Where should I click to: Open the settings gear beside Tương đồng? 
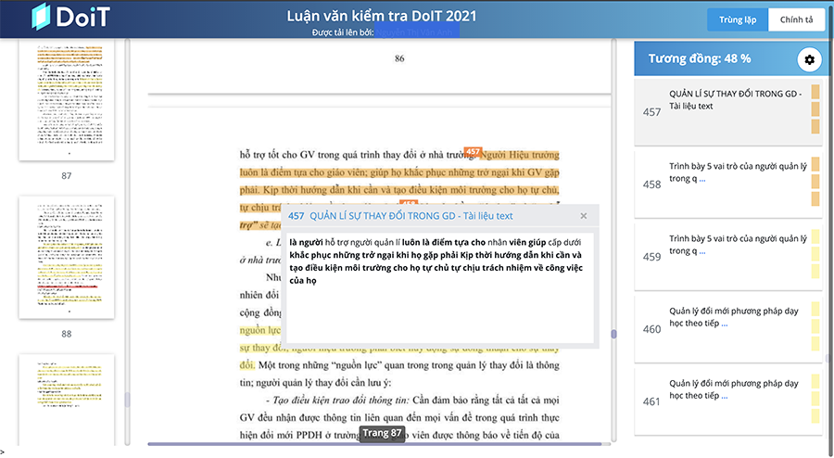(809, 59)
